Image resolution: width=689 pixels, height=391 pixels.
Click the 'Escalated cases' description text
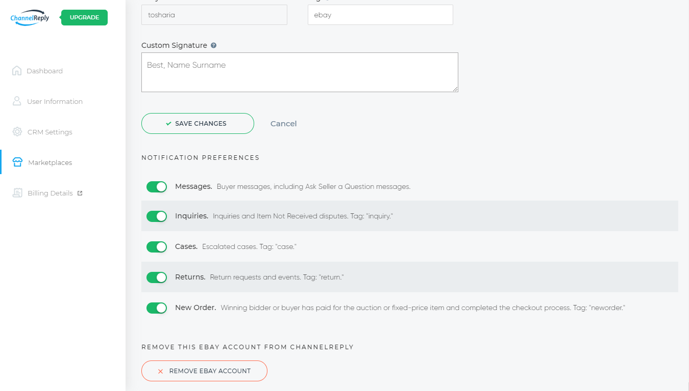pos(249,247)
